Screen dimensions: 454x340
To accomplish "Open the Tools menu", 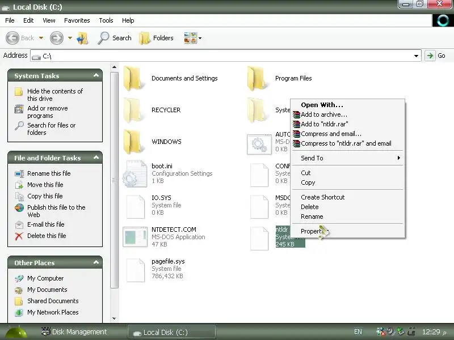I will coord(106,20).
